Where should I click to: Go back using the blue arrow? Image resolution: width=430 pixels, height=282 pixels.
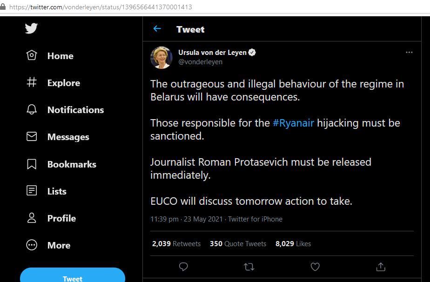(x=157, y=28)
